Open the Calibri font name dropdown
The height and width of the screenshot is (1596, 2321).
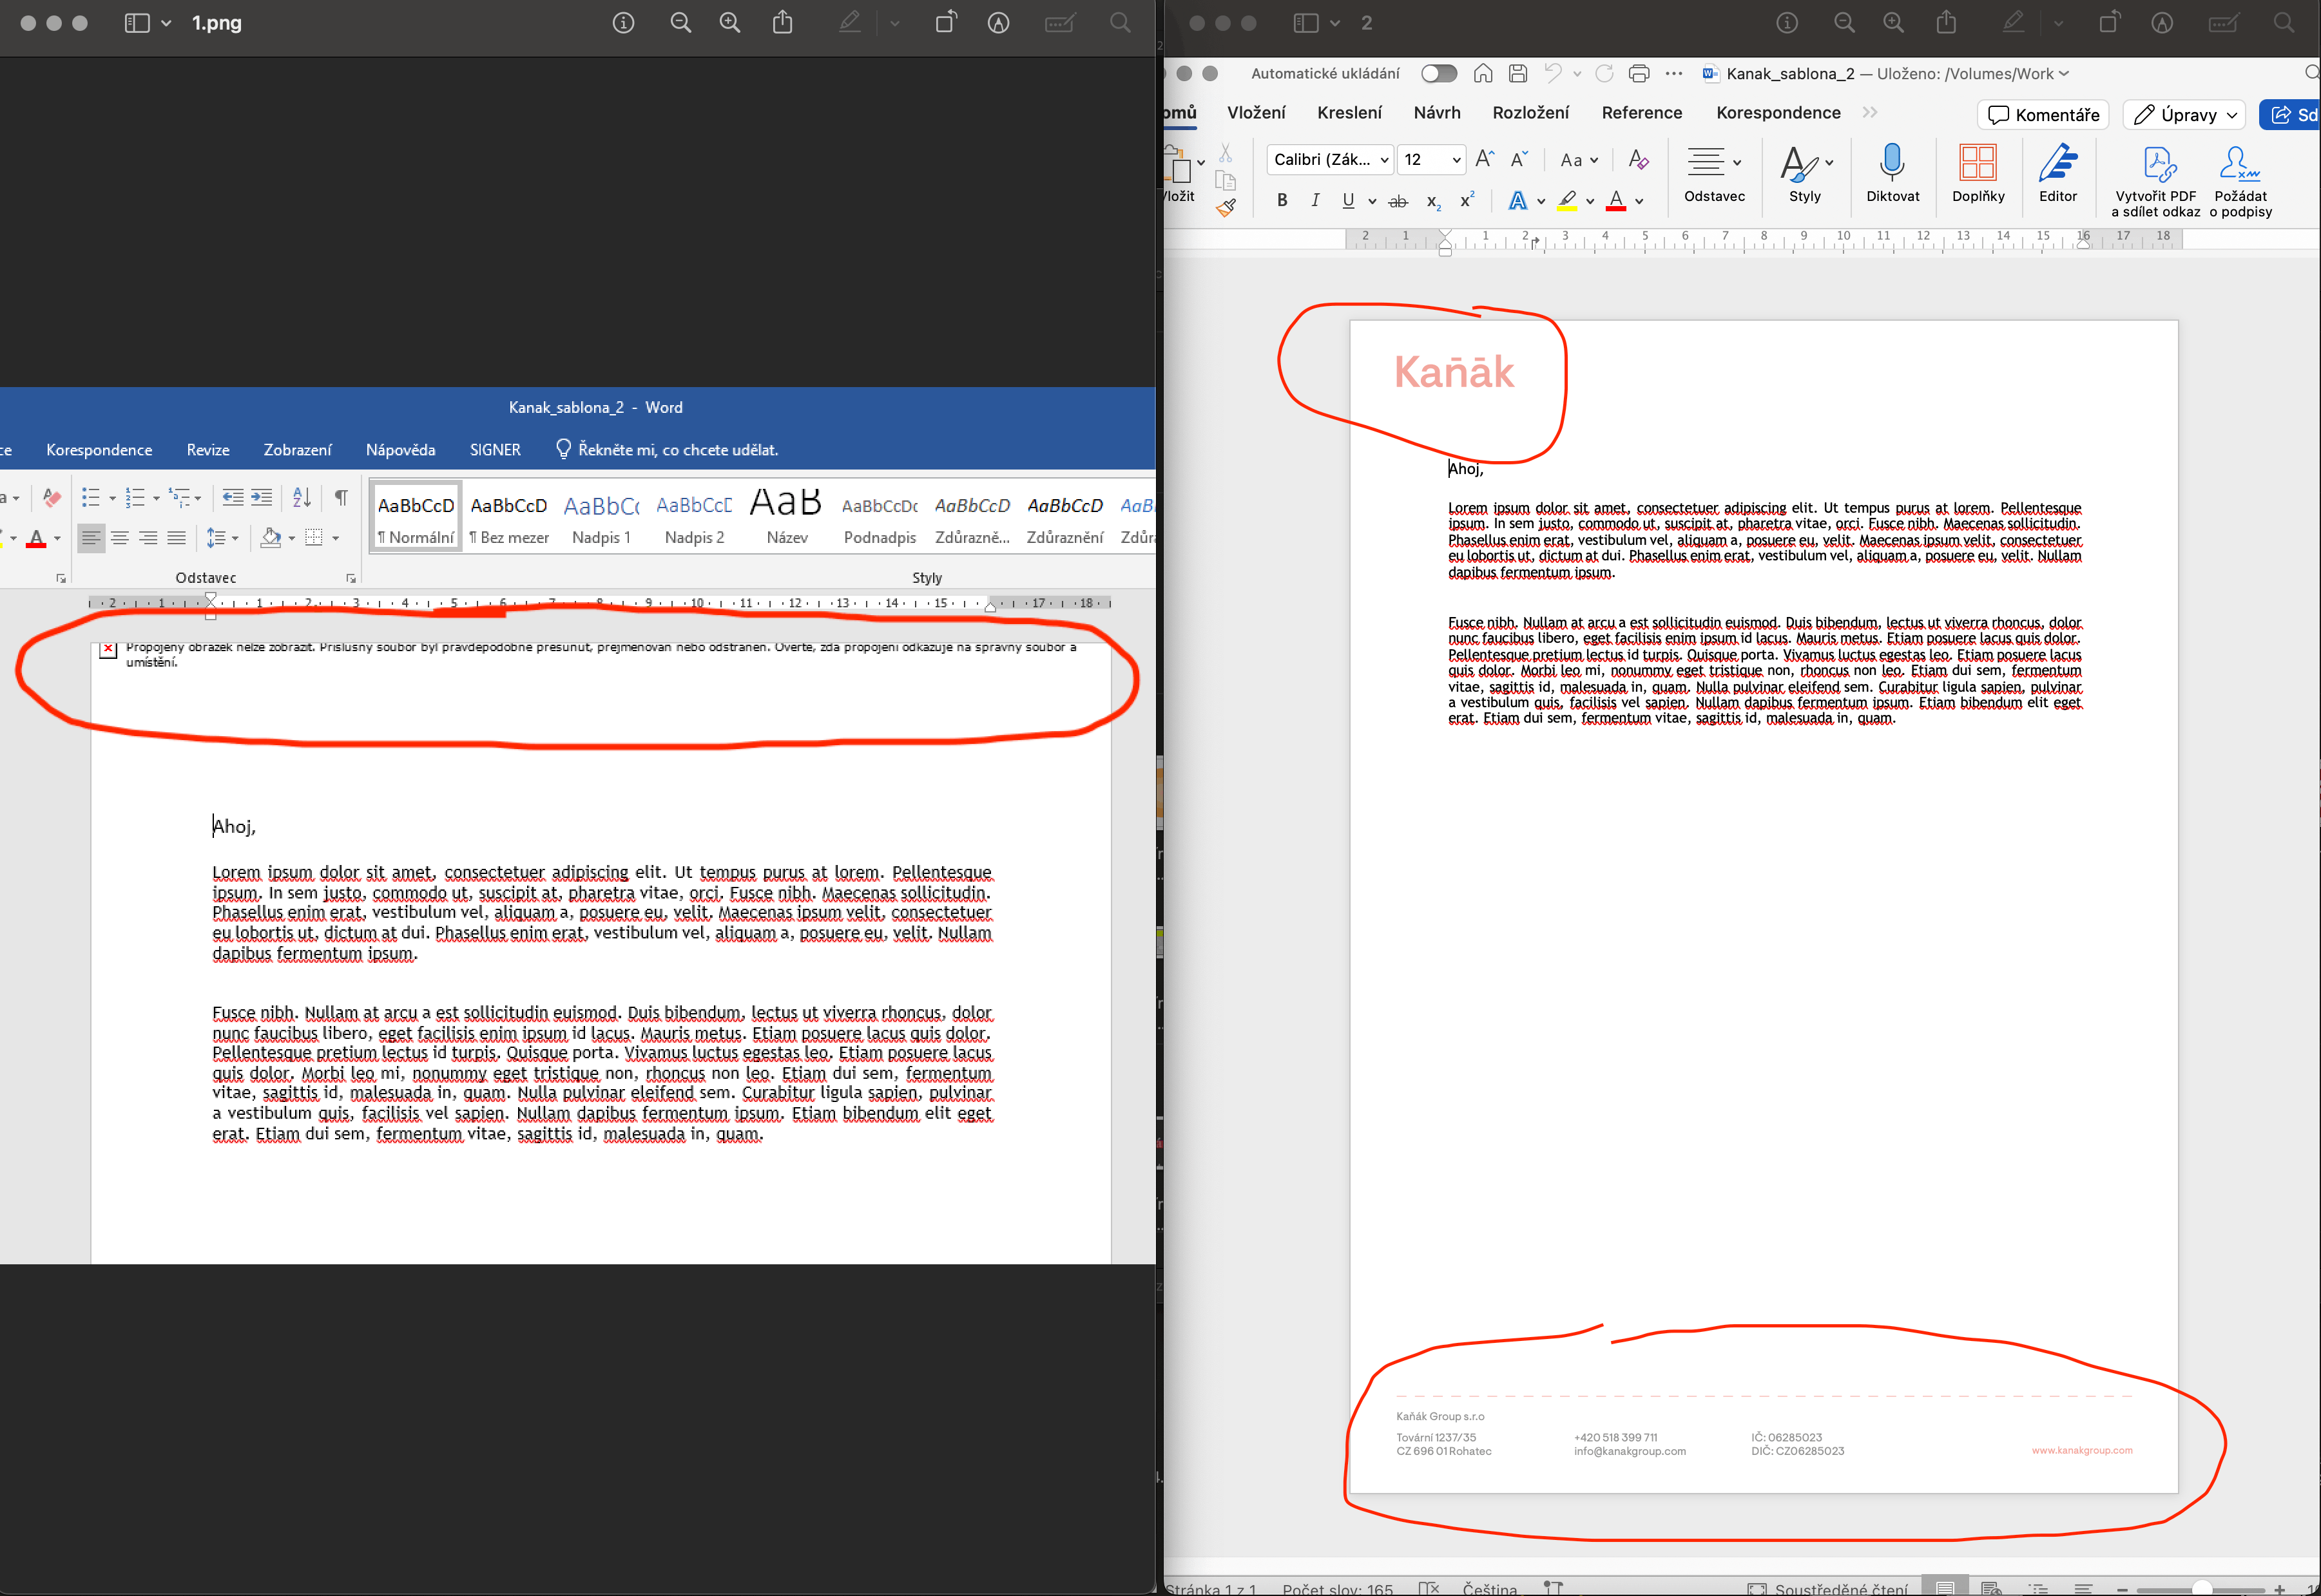click(1331, 159)
